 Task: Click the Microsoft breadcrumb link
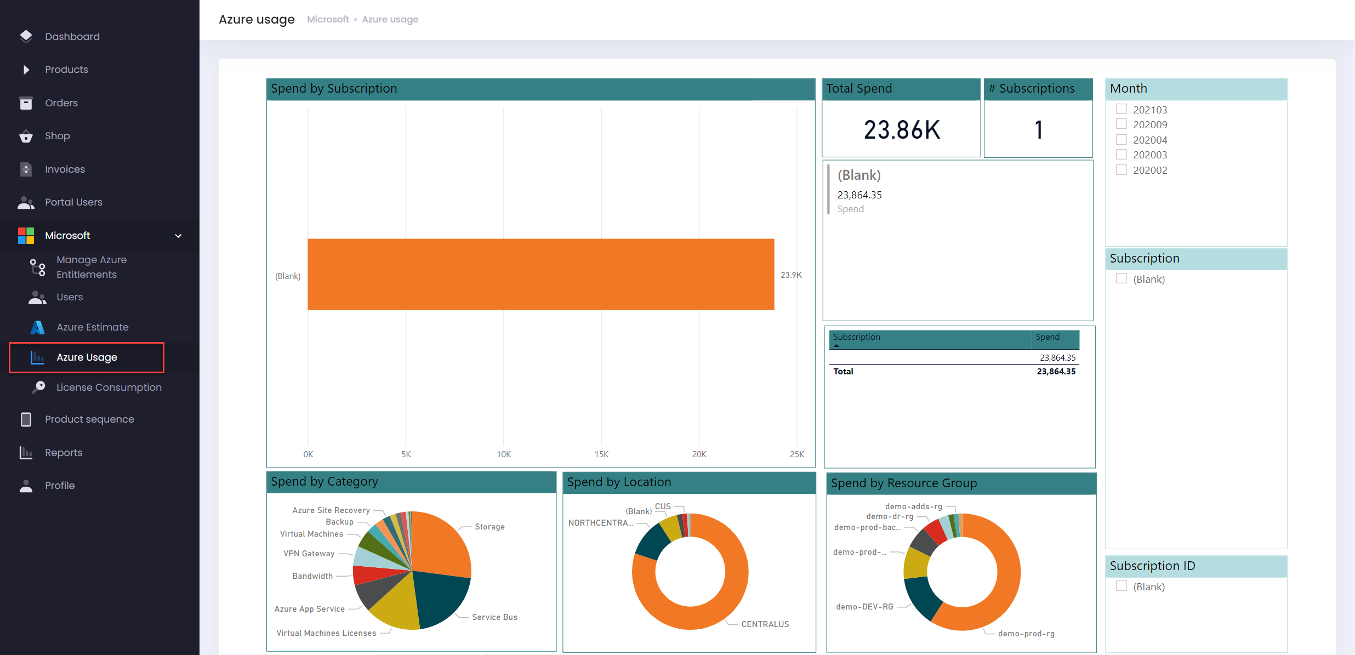(328, 19)
